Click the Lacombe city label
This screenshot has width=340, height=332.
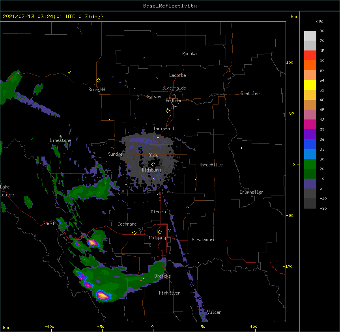tap(177, 75)
